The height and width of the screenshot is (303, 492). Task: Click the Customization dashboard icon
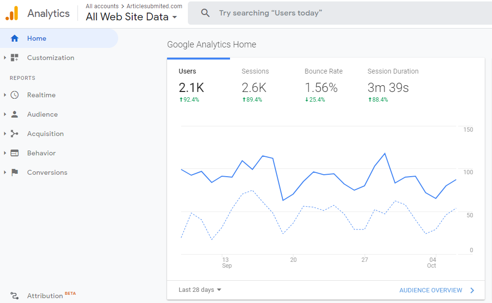15,58
